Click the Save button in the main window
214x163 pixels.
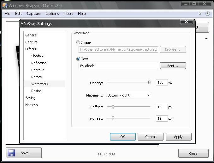pyautogui.click(x=24, y=153)
